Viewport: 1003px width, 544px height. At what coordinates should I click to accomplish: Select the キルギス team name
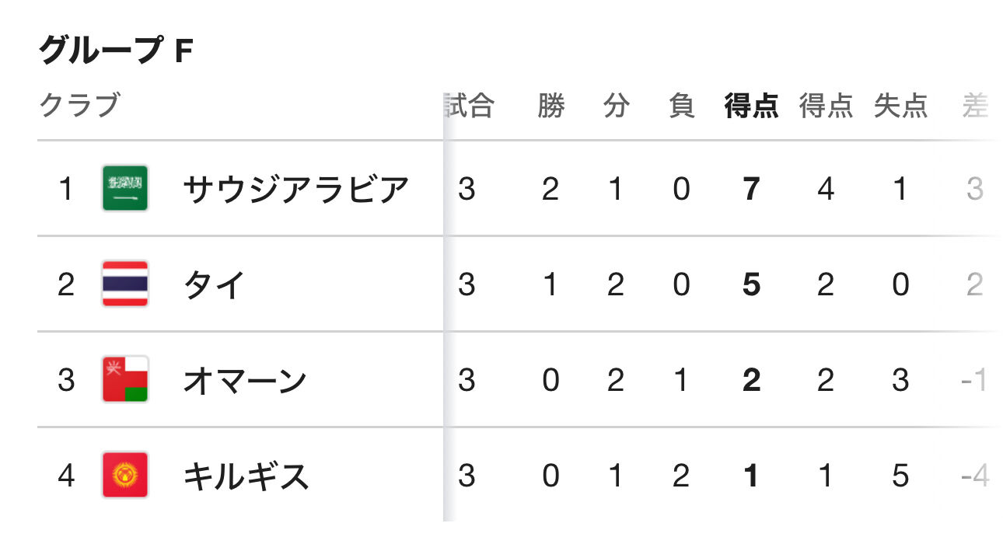pos(246,476)
